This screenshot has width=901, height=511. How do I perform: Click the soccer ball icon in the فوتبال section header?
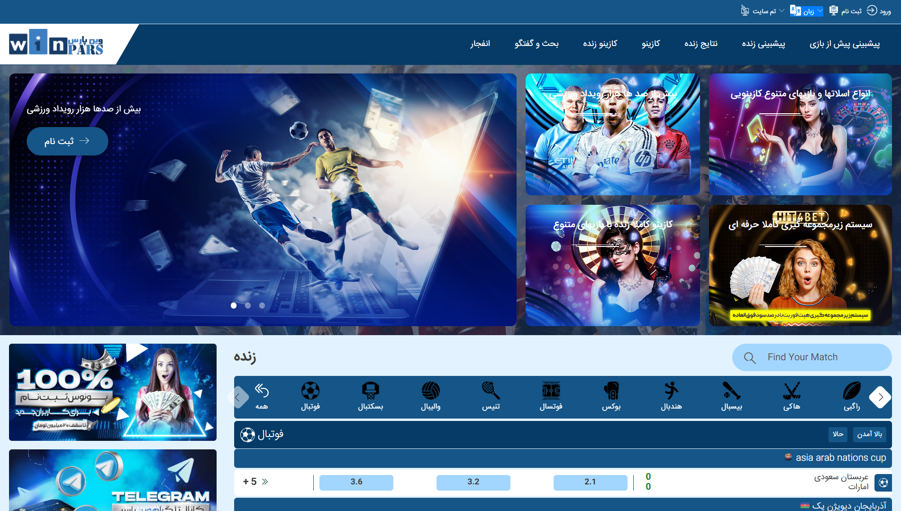tap(247, 435)
